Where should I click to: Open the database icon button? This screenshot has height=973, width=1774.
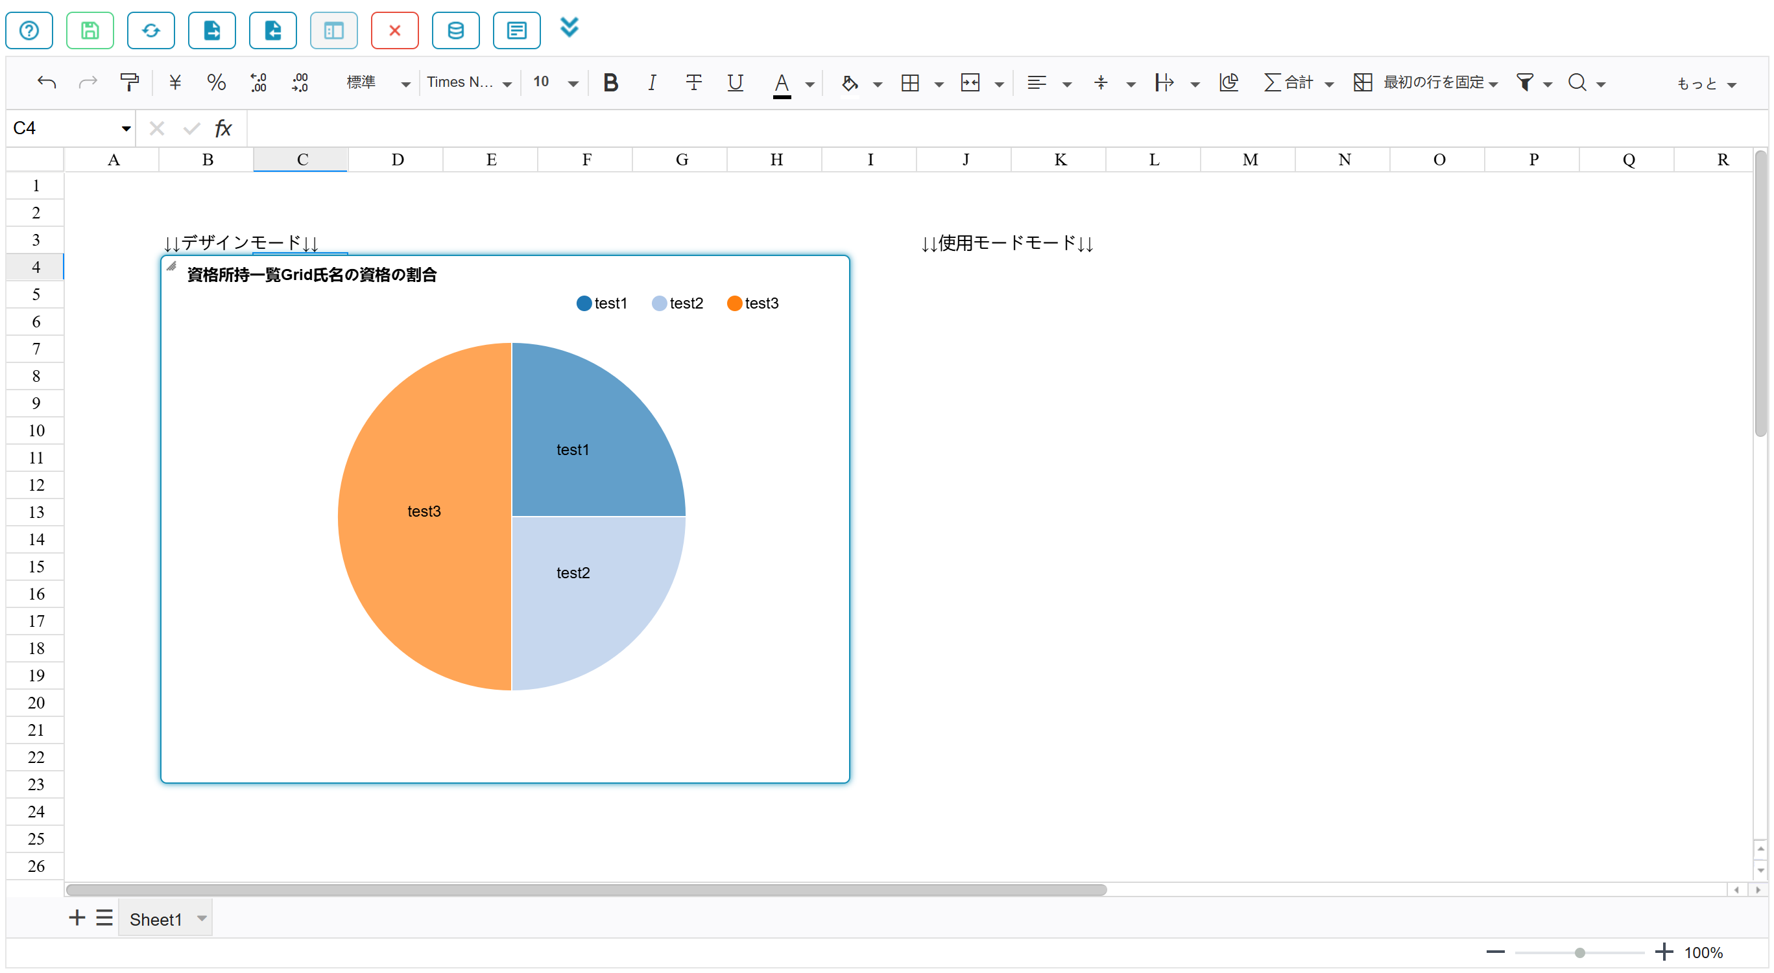click(456, 30)
